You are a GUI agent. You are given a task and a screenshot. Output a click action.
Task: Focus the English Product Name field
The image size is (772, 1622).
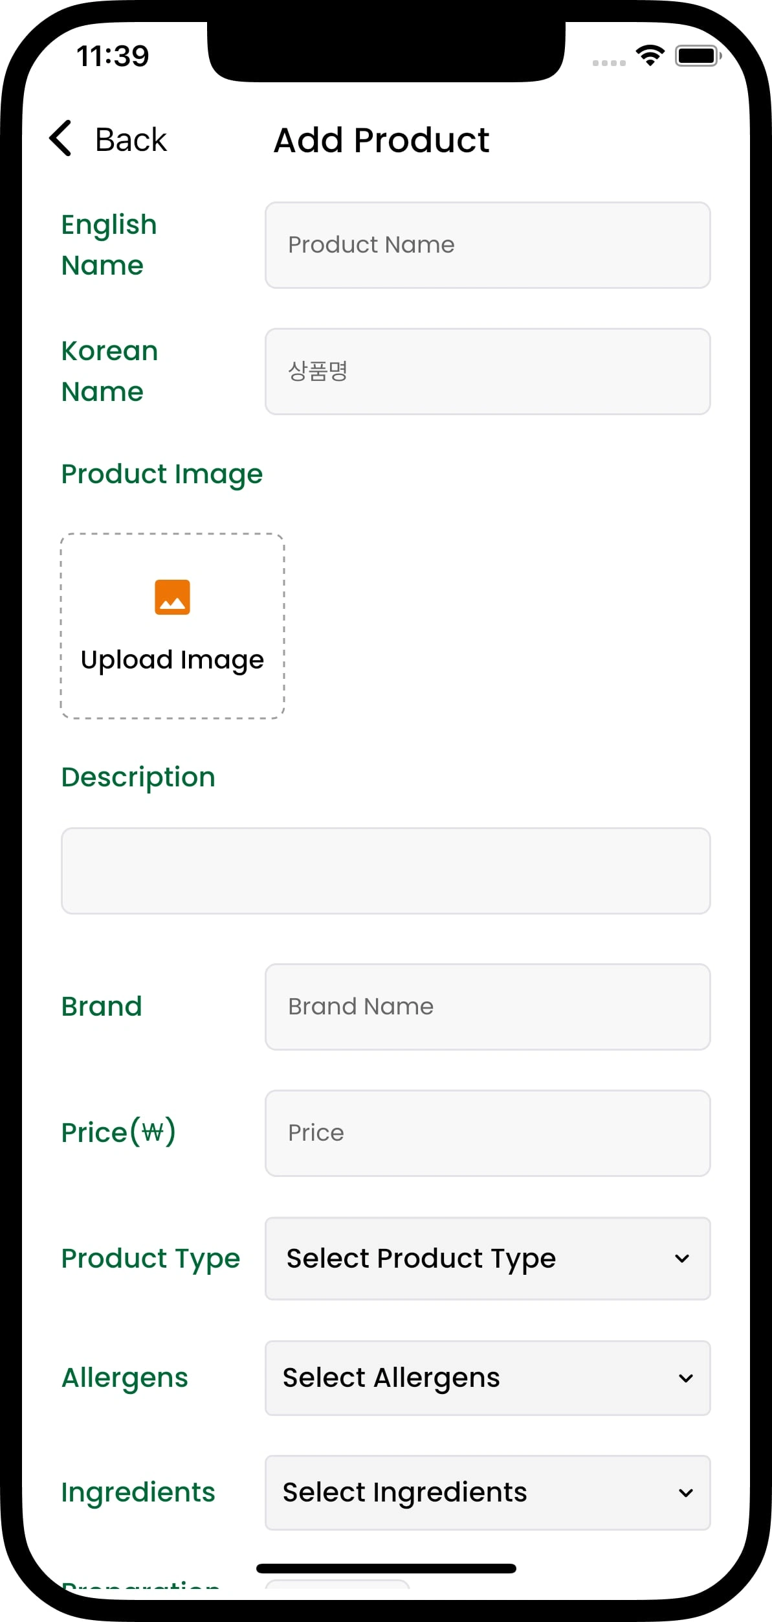coord(487,245)
